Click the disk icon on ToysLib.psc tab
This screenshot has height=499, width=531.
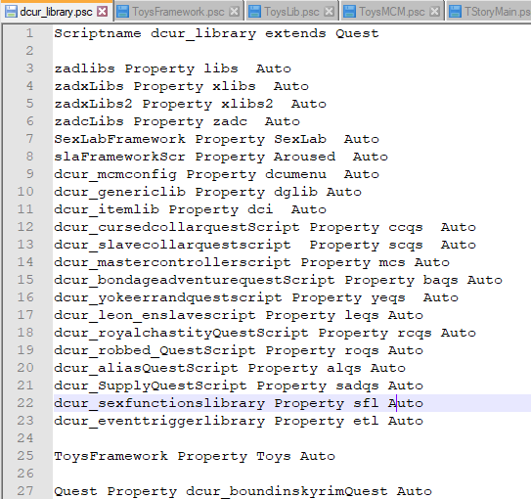pyautogui.click(x=254, y=12)
